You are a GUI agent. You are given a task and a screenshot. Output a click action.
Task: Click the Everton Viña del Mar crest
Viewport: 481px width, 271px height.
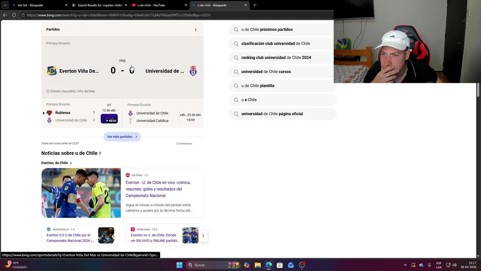point(52,71)
